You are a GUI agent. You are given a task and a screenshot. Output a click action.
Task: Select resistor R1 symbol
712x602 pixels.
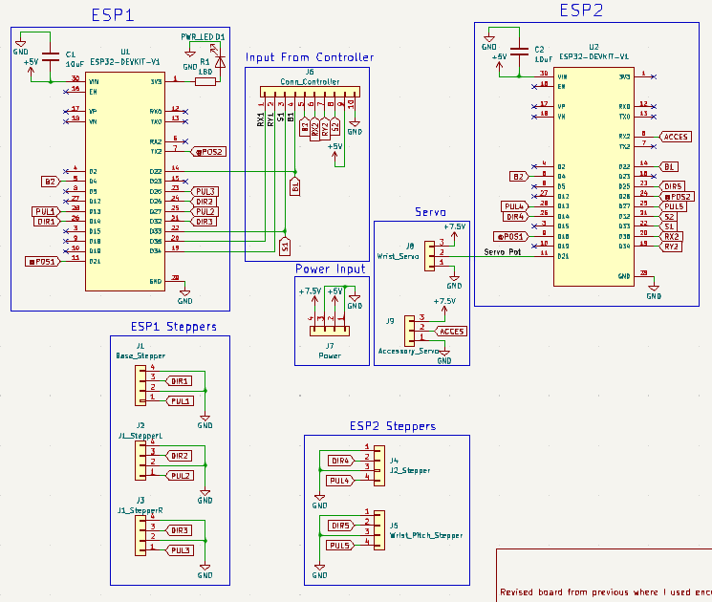click(x=205, y=82)
